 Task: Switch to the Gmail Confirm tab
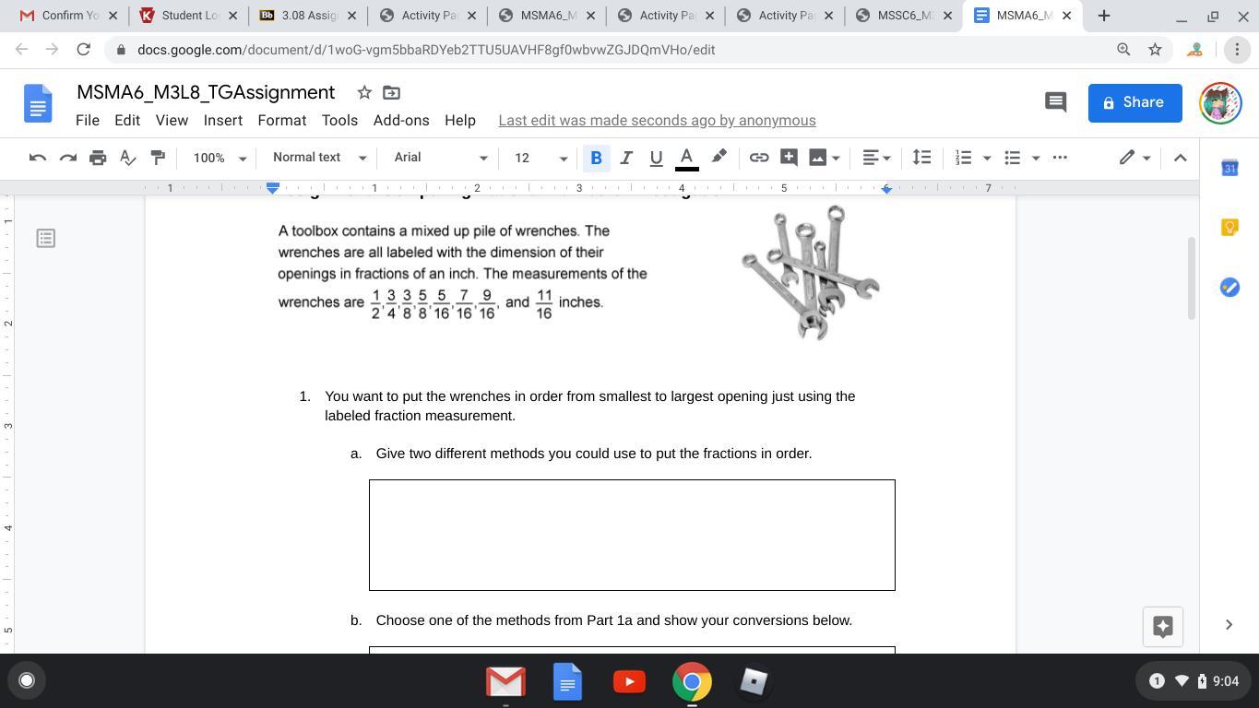(x=67, y=16)
